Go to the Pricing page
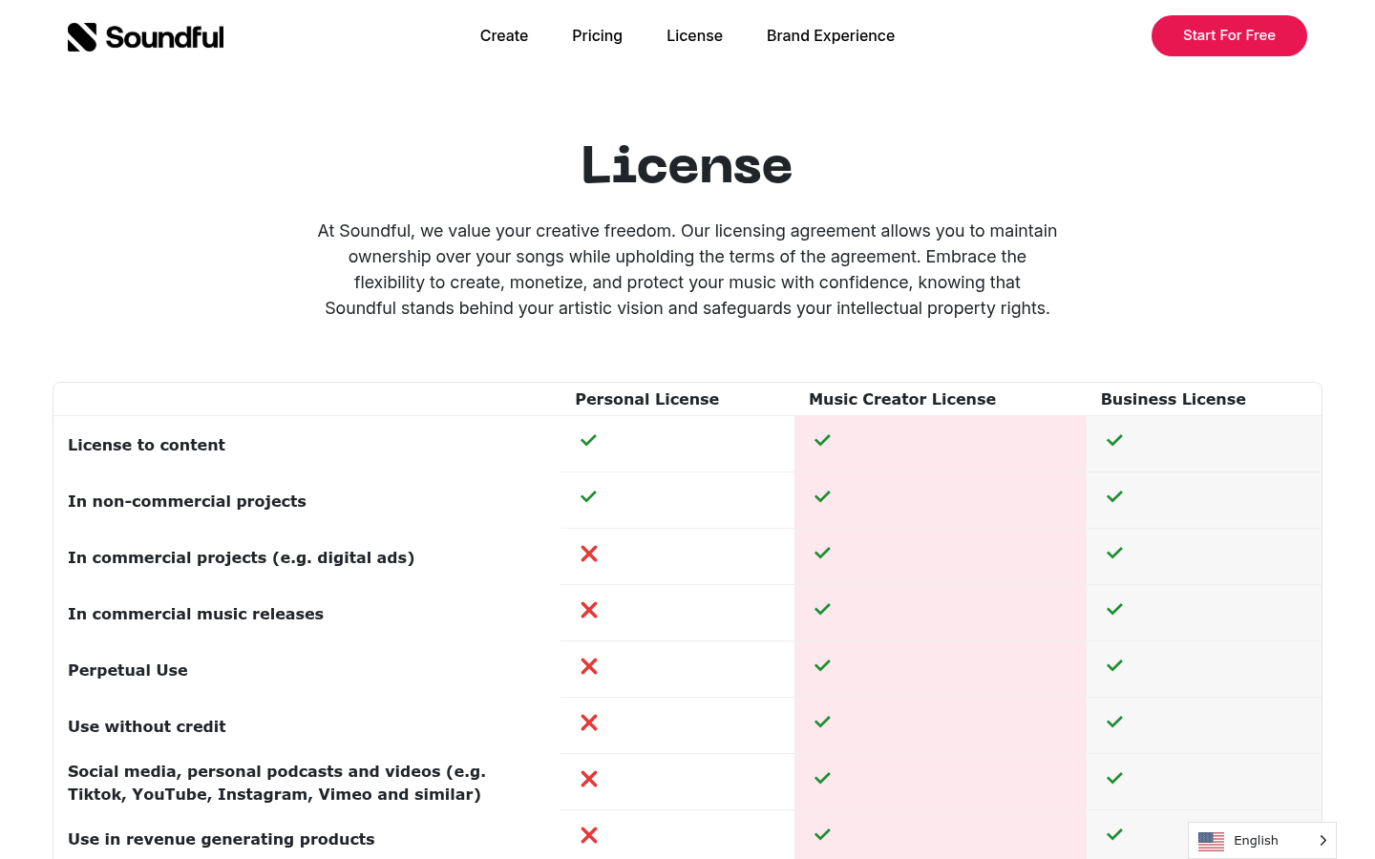The image size is (1375, 859). [597, 35]
